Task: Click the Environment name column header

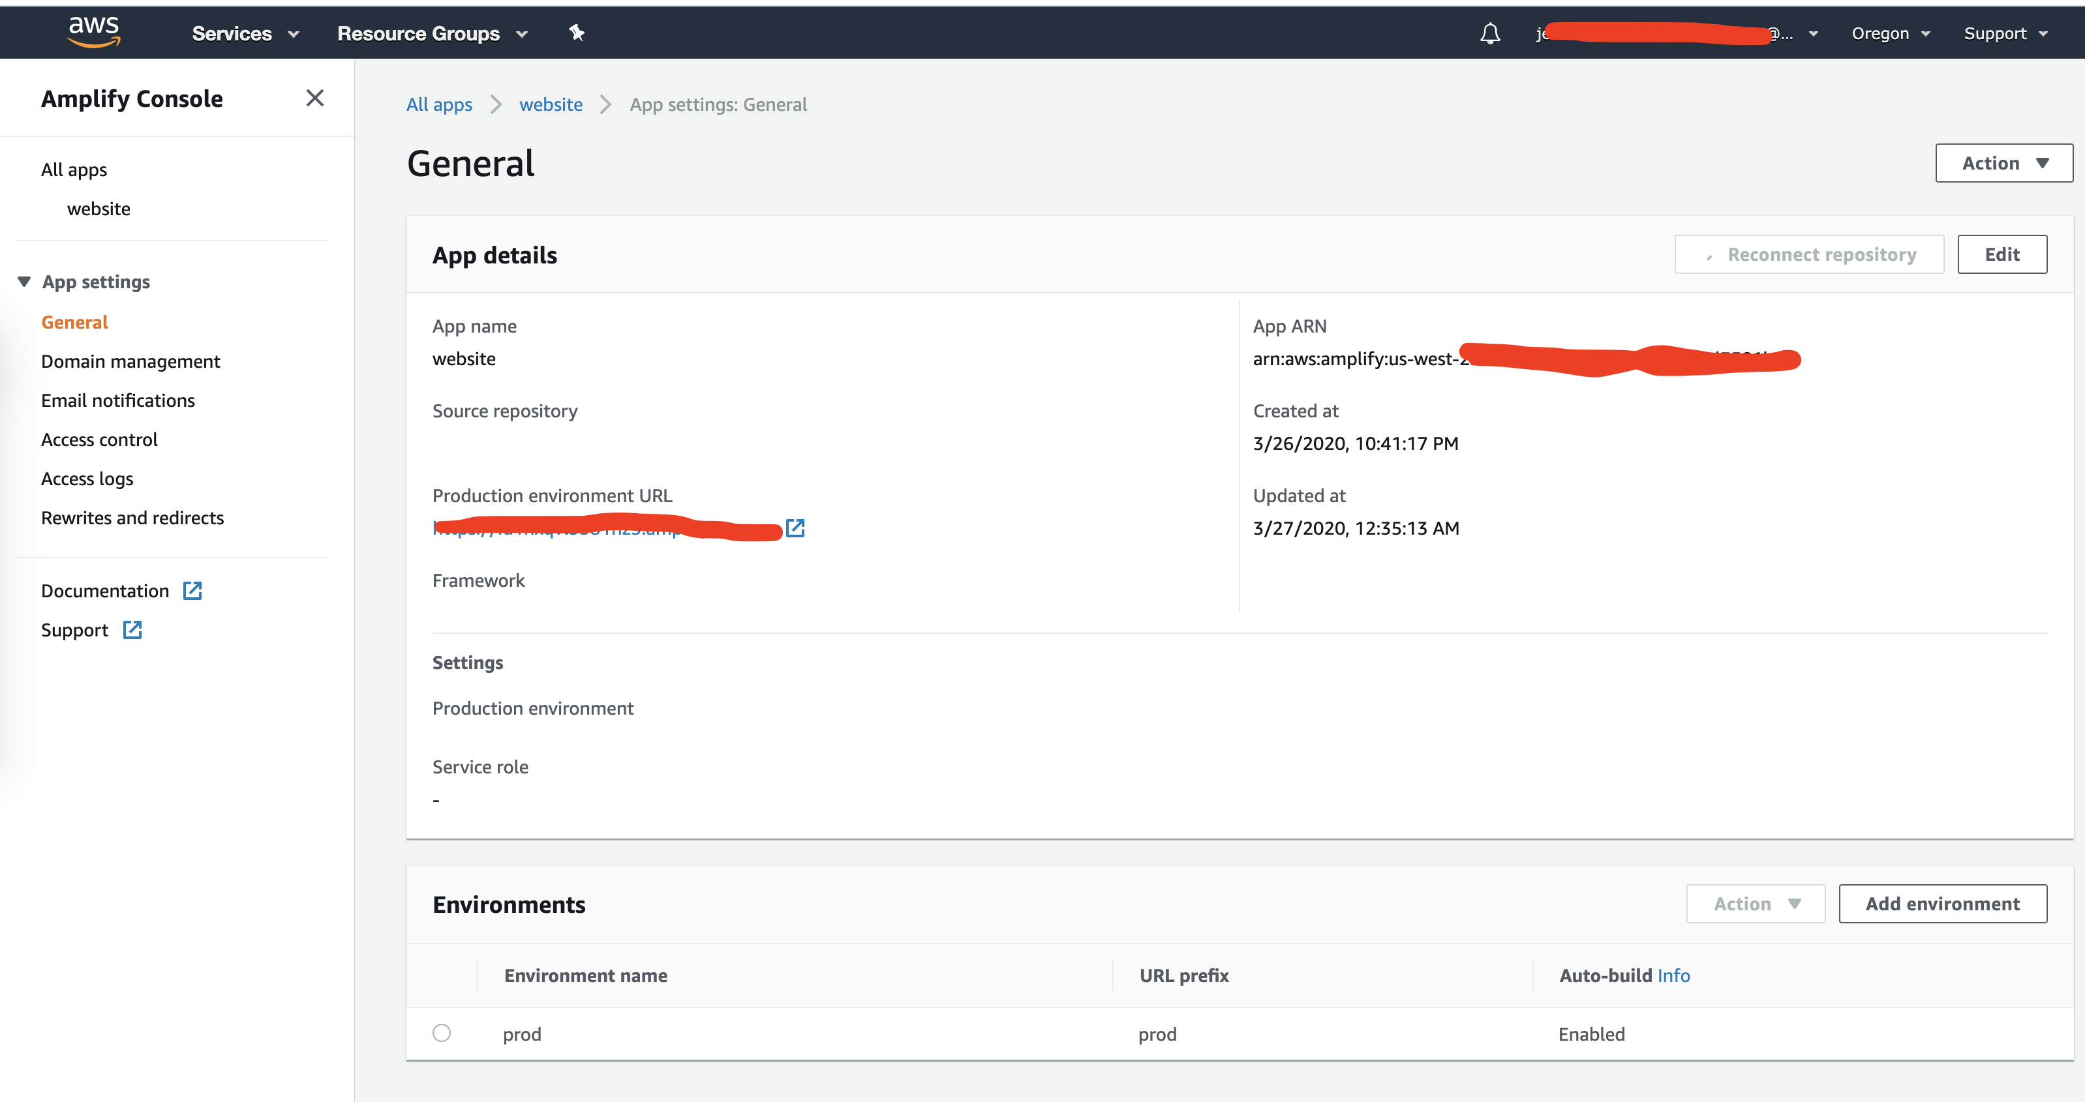Action: point(586,975)
